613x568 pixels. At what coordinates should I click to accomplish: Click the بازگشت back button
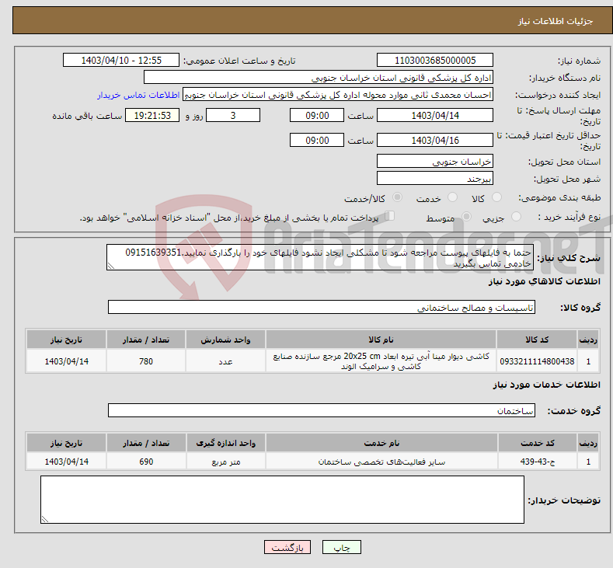[287, 547]
